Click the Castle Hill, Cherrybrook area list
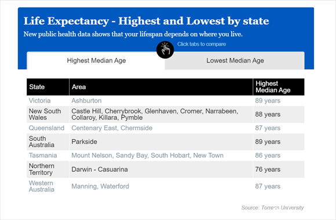The height and width of the screenshot is (220, 336). tap(155, 115)
